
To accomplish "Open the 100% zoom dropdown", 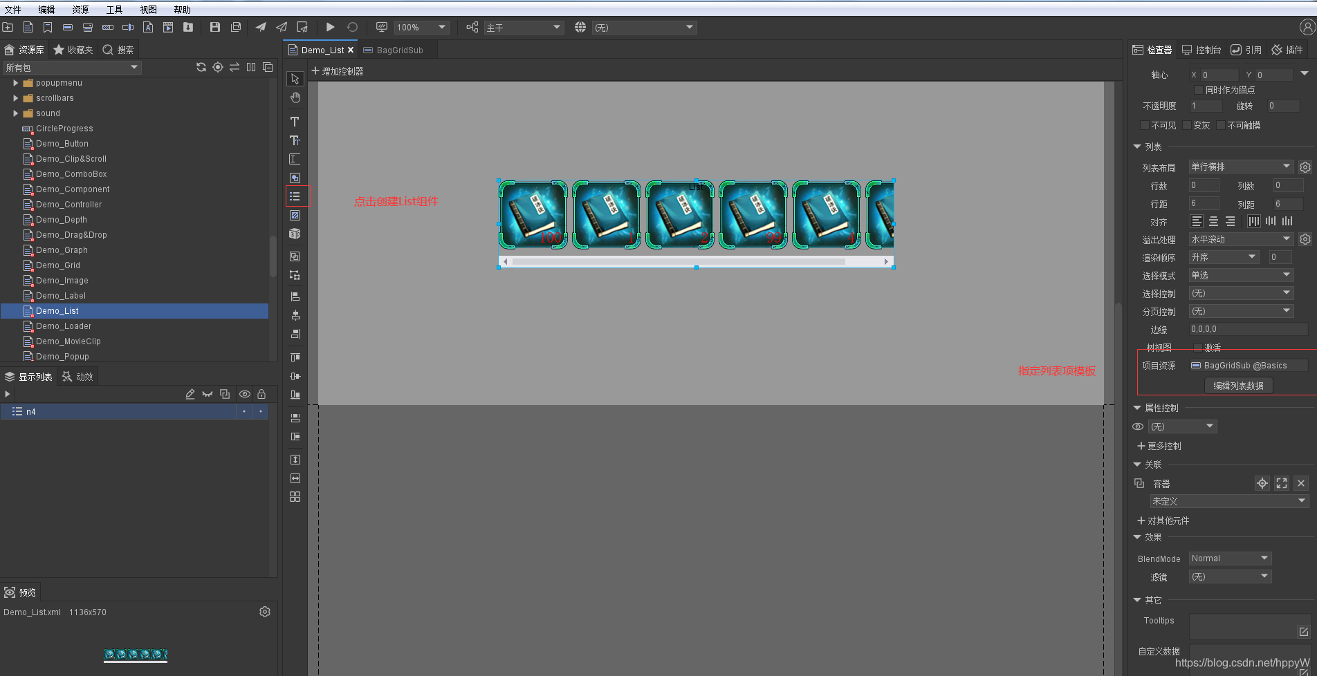I will (421, 28).
